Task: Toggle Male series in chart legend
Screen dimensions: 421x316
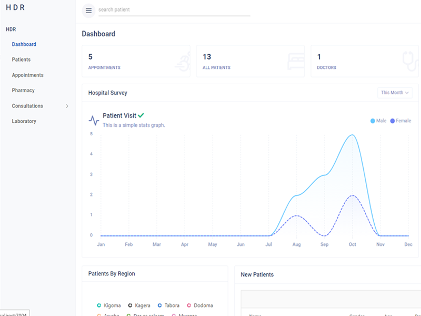Action: [378, 121]
